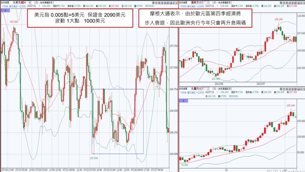Screen dimensions: 305x172
Task: Click low price 105.990 label on left chart
Action: [x=94, y=158]
